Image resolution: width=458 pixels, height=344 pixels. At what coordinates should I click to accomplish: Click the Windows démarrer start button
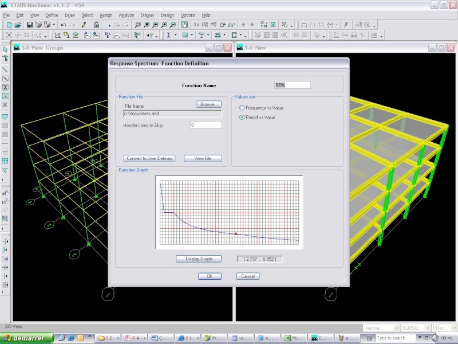(x=27, y=338)
